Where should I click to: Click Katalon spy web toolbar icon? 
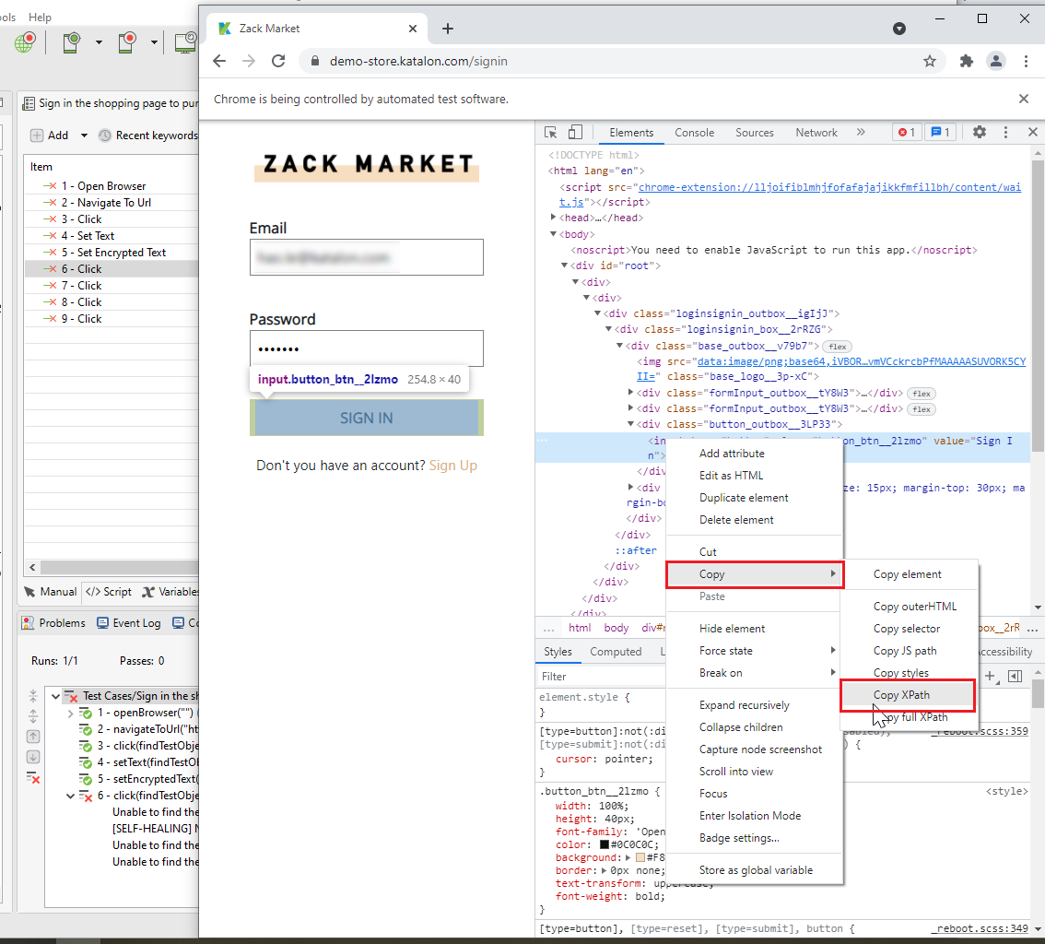point(71,42)
